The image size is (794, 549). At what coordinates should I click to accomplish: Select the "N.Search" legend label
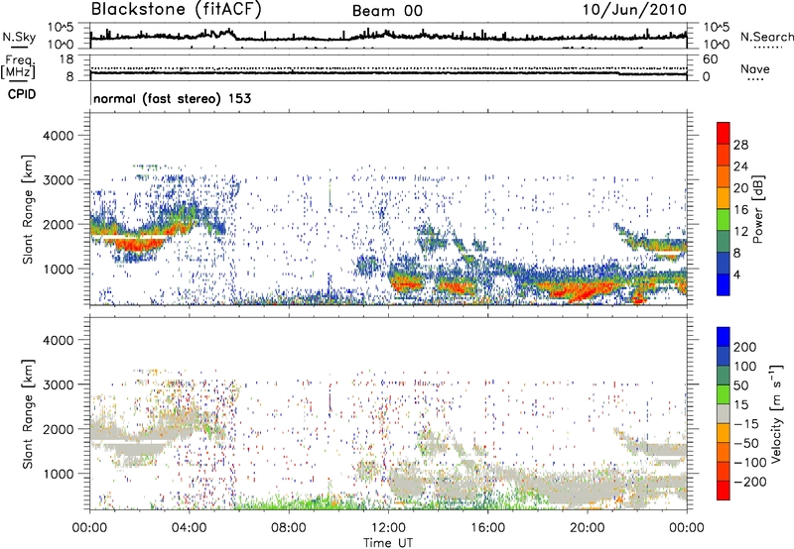pos(766,37)
